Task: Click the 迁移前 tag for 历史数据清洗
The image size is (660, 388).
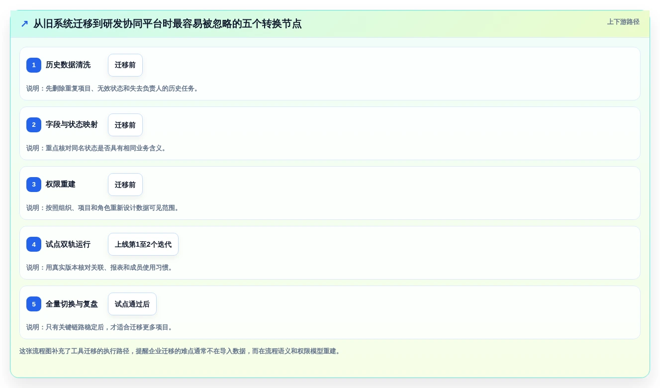Action: 125,65
